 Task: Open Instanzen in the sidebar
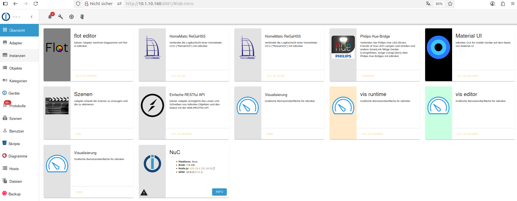(19, 56)
